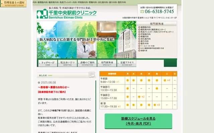Click the phone number 06-6318-5745
214x133 pixels.
[x=159, y=12]
